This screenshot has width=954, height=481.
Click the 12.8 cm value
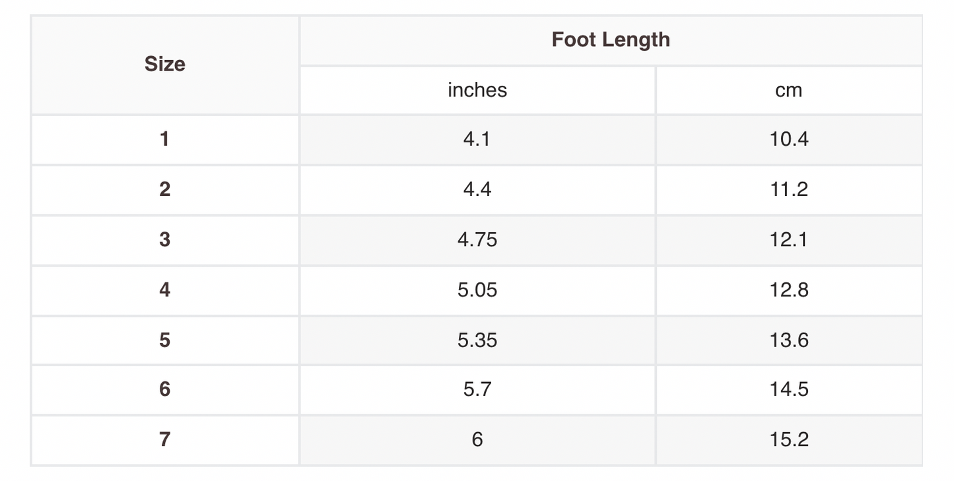coord(789,290)
